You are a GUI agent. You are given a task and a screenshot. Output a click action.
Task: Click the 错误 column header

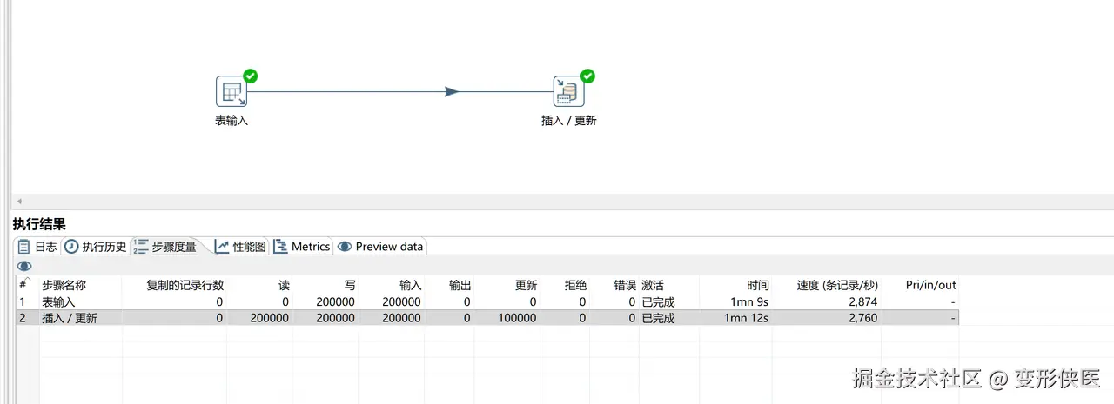click(614, 285)
